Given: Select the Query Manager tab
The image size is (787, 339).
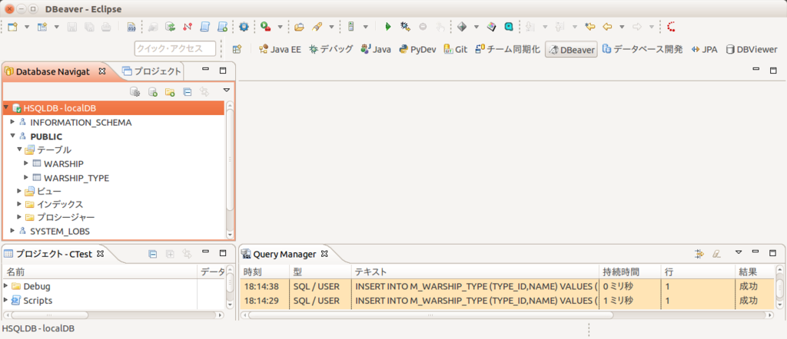Looking at the screenshot, I should click(x=284, y=254).
